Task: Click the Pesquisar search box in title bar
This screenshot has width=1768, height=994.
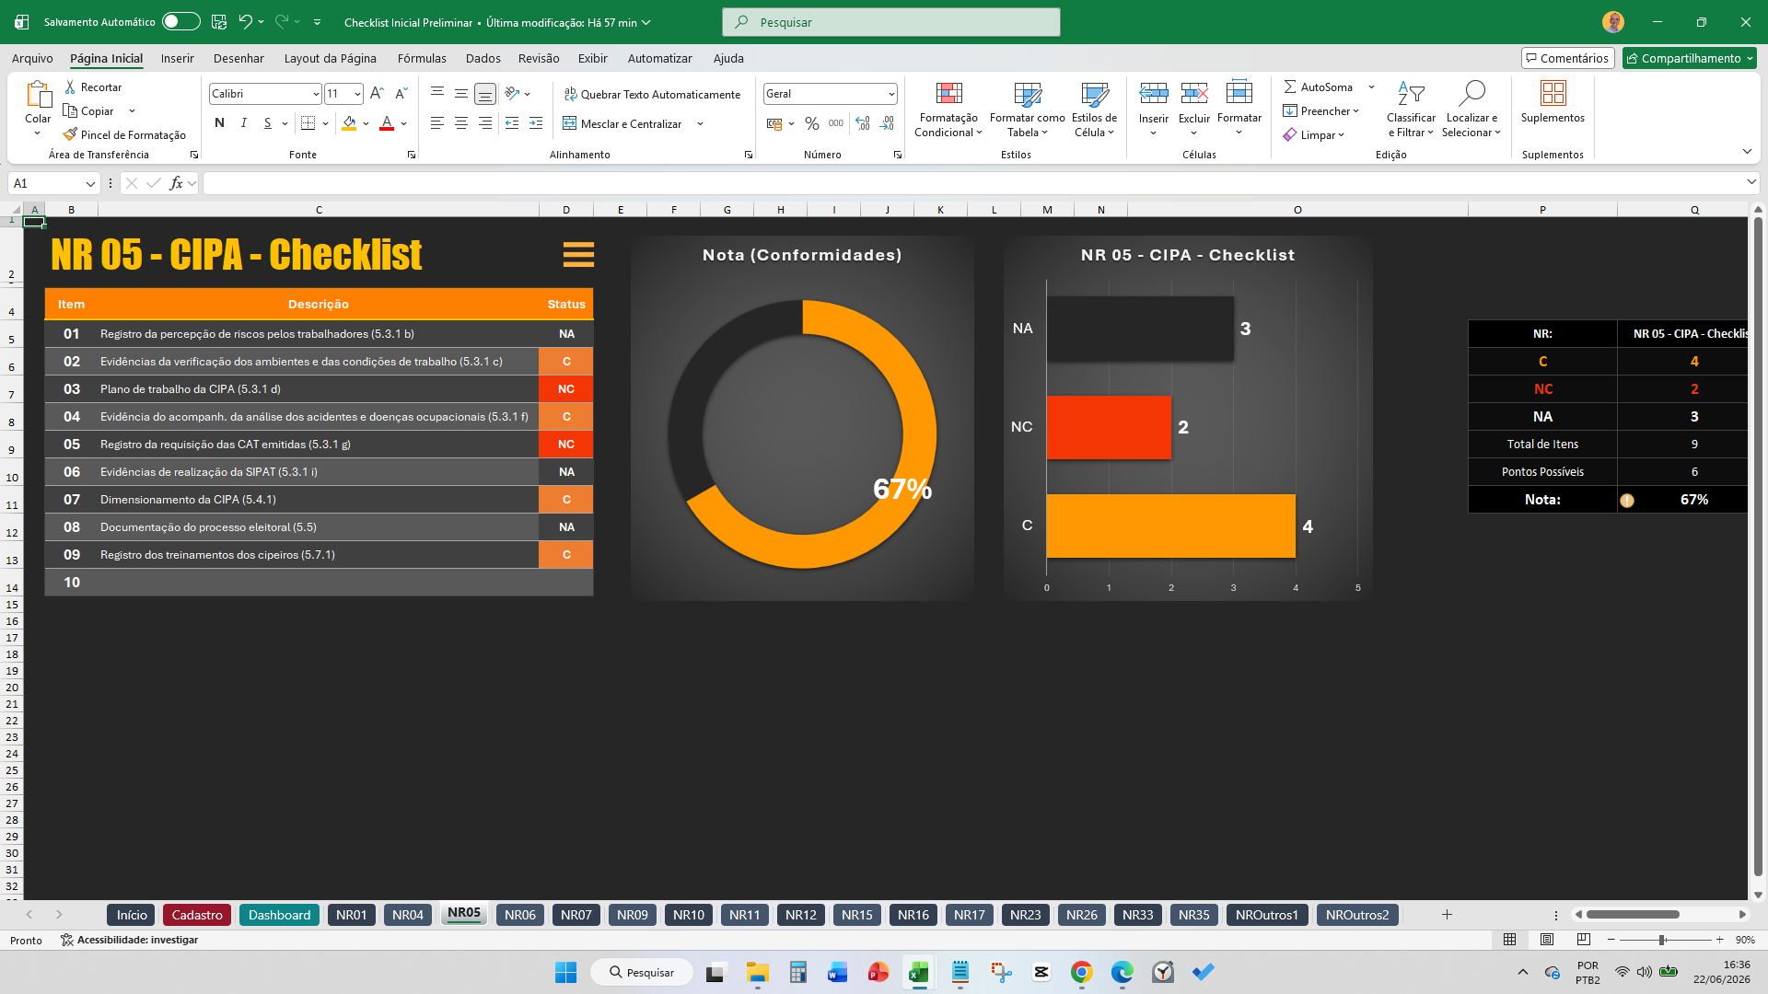Action: (891, 22)
